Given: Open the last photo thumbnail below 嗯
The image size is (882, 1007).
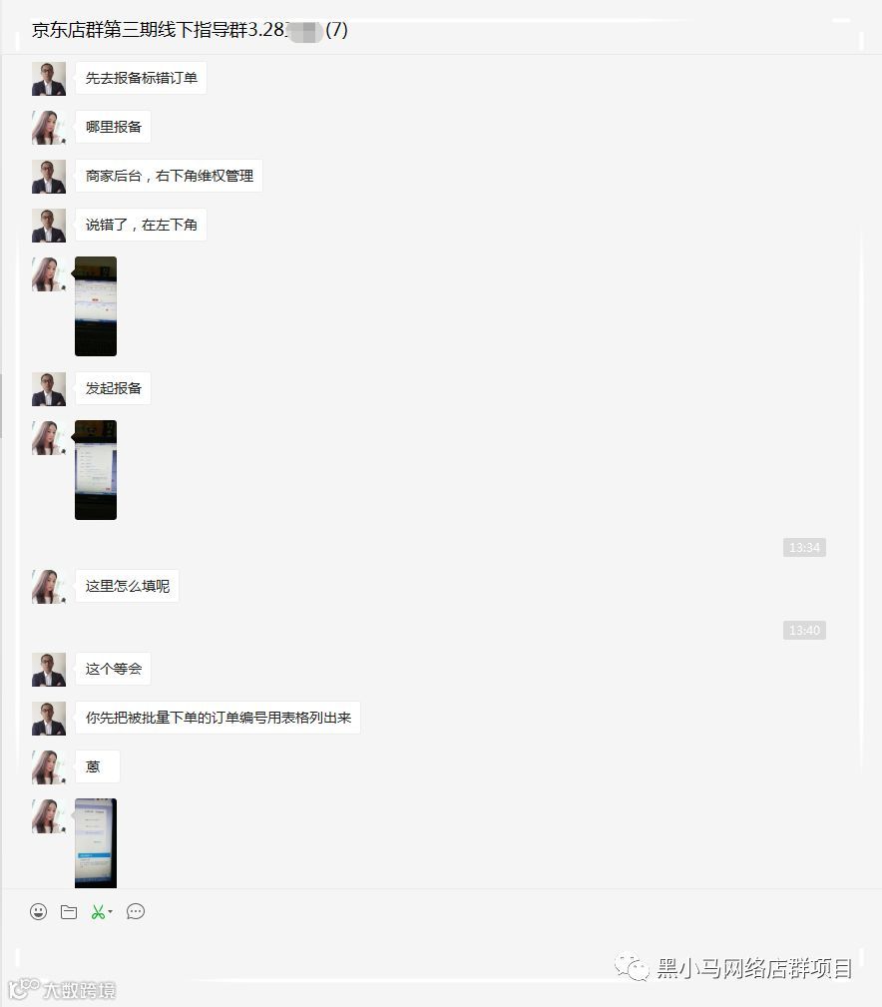Looking at the screenshot, I should [x=96, y=843].
